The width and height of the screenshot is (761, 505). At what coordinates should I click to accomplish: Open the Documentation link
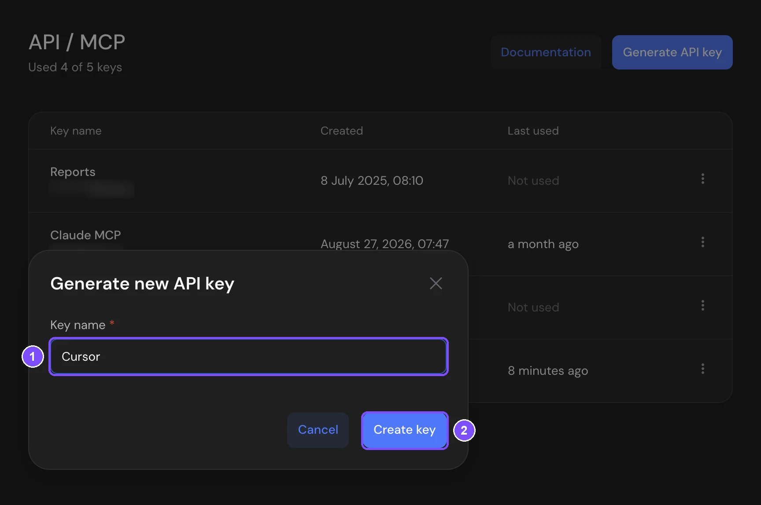546,52
